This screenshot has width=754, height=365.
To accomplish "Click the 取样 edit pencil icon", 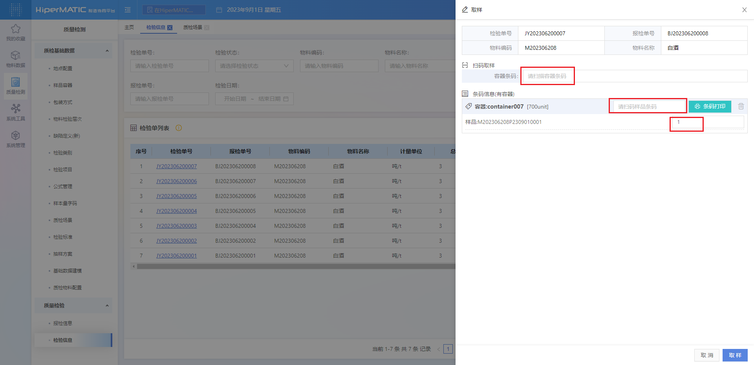I will point(465,9).
